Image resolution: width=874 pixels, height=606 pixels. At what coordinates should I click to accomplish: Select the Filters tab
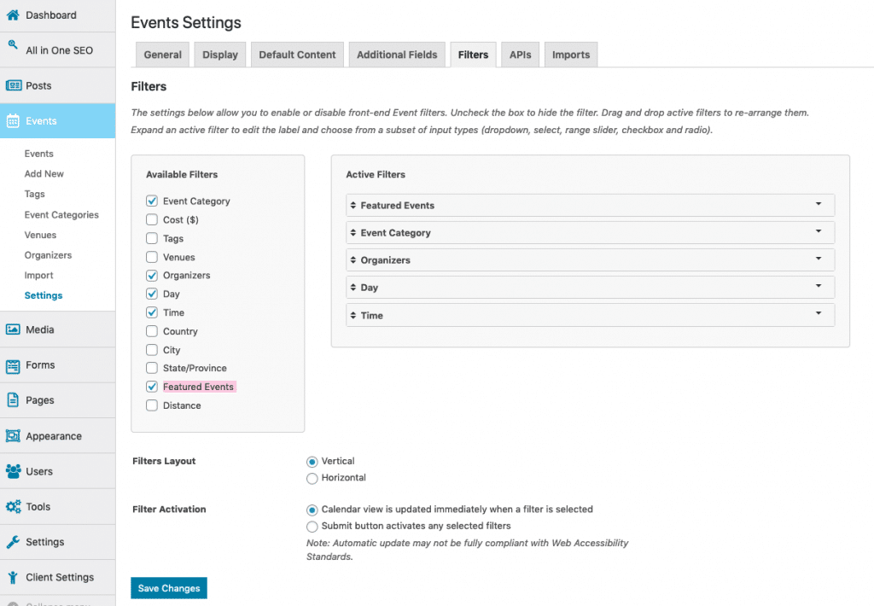pyautogui.click(x=473, y=55)
